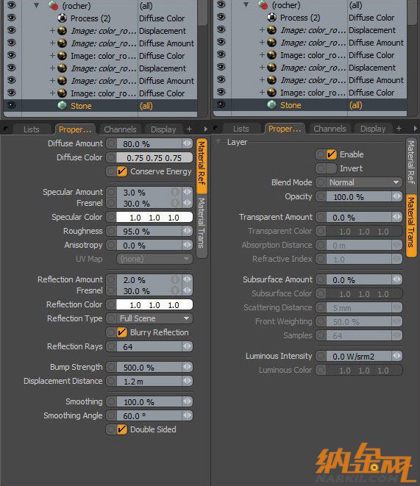Uncheck the layer Enable checkbox
Viewport: 420px width, 486px height.
pyautogui.click(x=331, y=154)
